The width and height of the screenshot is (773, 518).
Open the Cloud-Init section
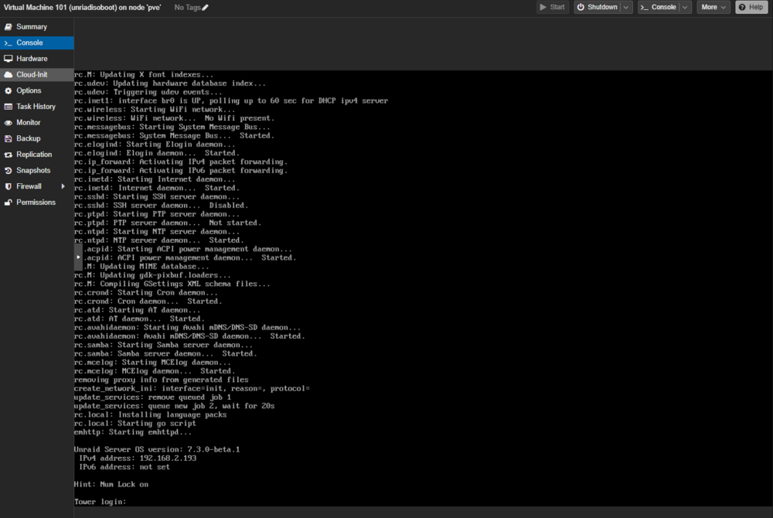37,74
